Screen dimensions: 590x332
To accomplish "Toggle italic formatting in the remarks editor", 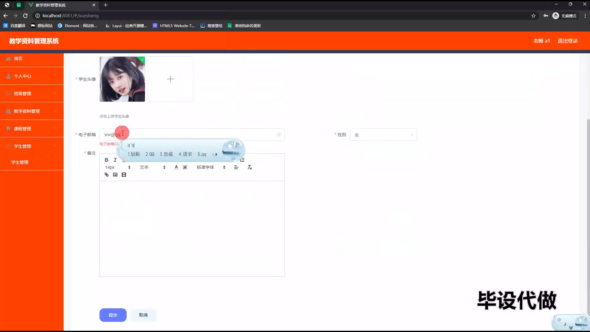I will [115, 160].
